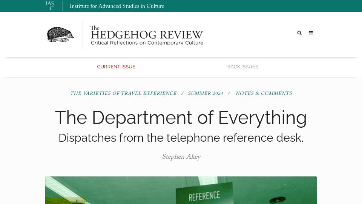362x204 pixels.
Task: Click author name Stephen Akey
Action: 181,156
